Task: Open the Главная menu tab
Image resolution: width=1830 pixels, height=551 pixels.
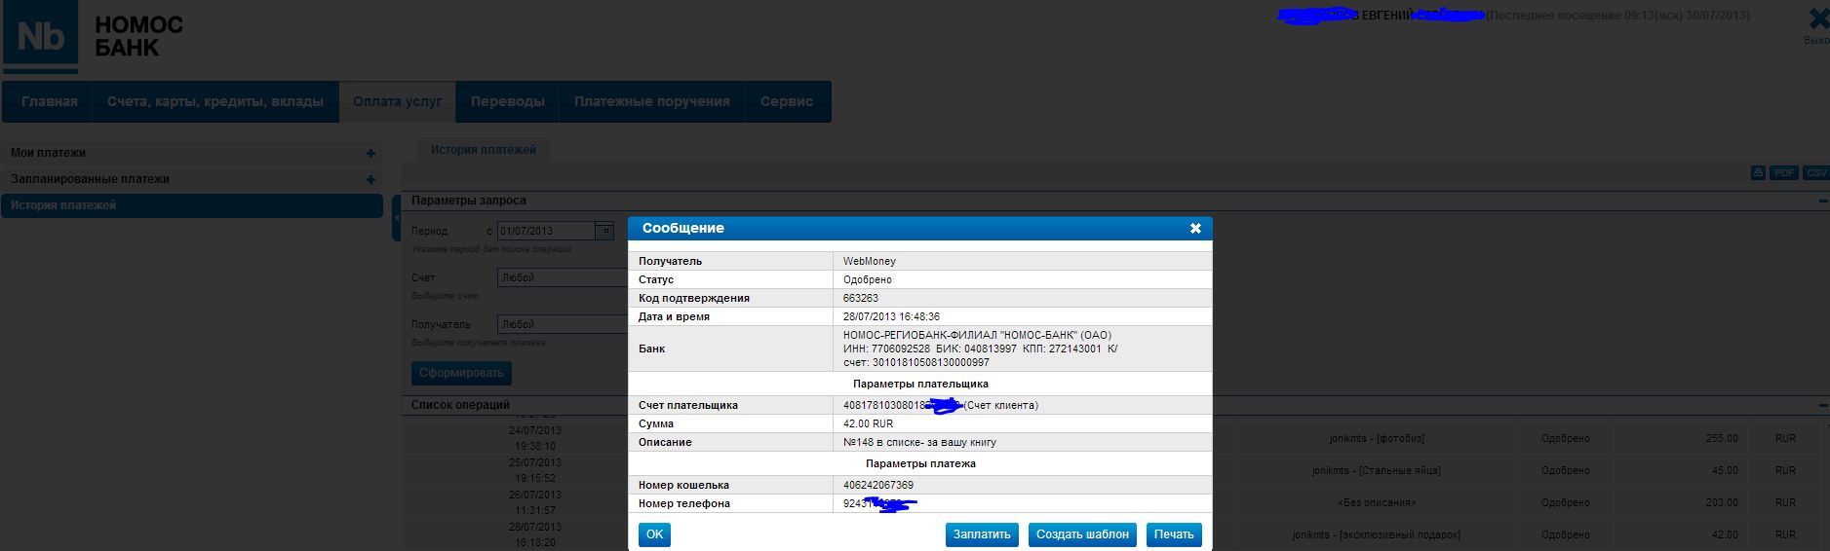Action: tap(49, 101)
